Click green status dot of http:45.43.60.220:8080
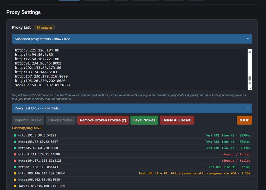Viewport: 266px width, 190px height. 15,148
